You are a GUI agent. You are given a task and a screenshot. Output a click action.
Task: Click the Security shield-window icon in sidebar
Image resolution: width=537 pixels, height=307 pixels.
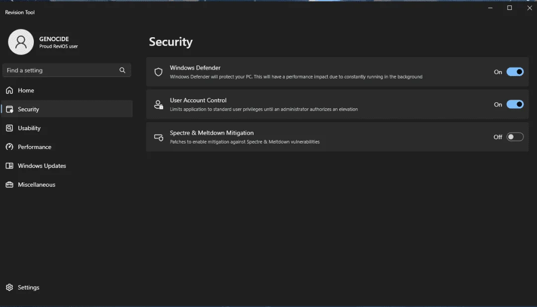(x=9, y=109)
